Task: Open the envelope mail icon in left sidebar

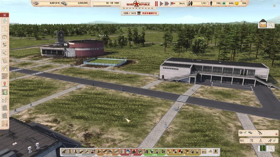Action: [x=5, y=100]
